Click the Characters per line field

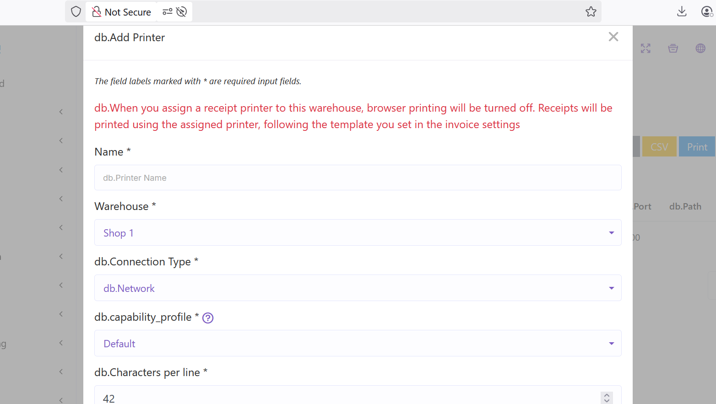pyautogui.click(x=348, y=398)
